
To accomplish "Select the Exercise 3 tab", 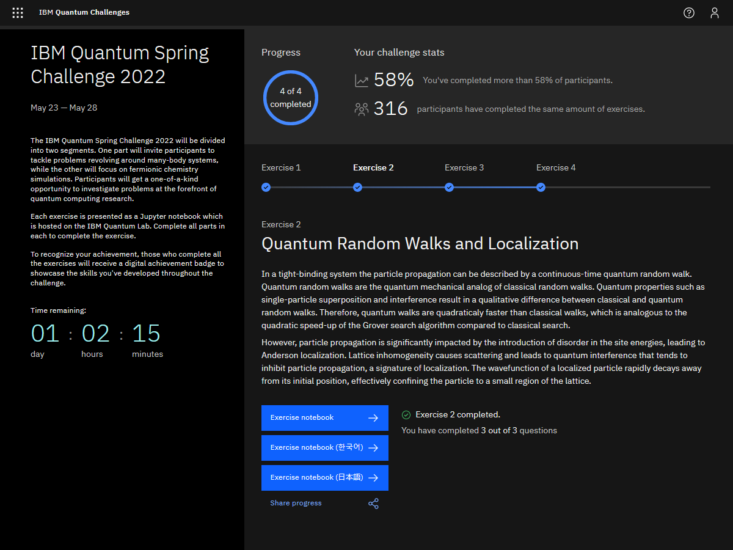I will [464, 167].
